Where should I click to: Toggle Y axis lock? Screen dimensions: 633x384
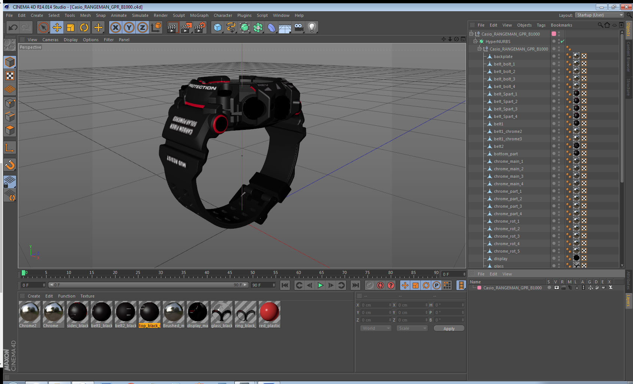[129, 27]
